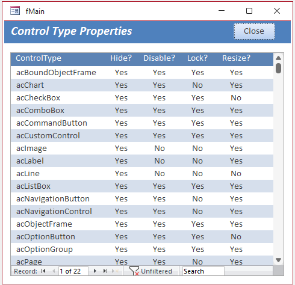Click acCommandButton's Lock? value Yes
The width and height of the screenshot is (295, 285).
[x=197, y=123]
